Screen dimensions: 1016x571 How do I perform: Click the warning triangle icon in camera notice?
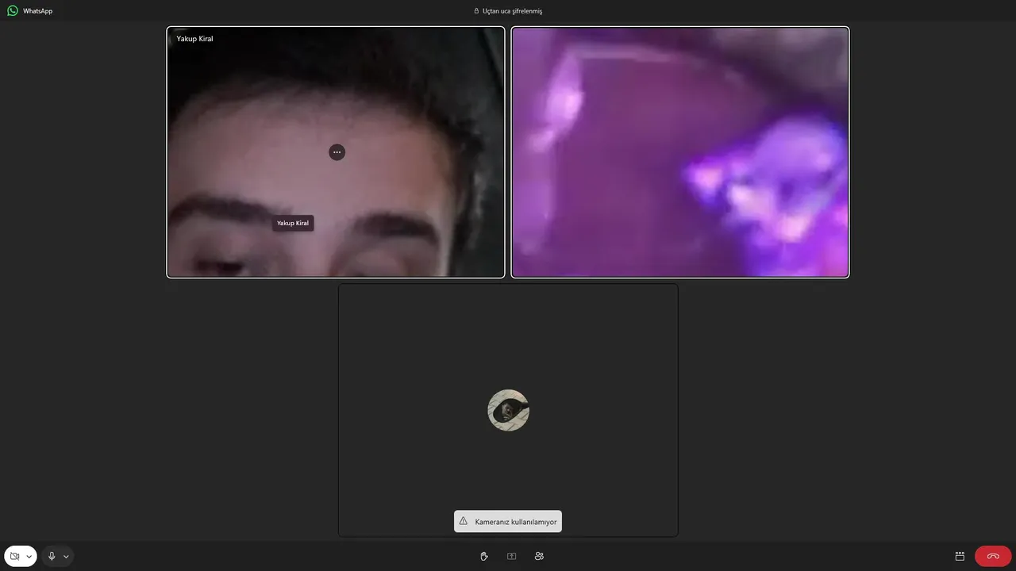point(464,521)
